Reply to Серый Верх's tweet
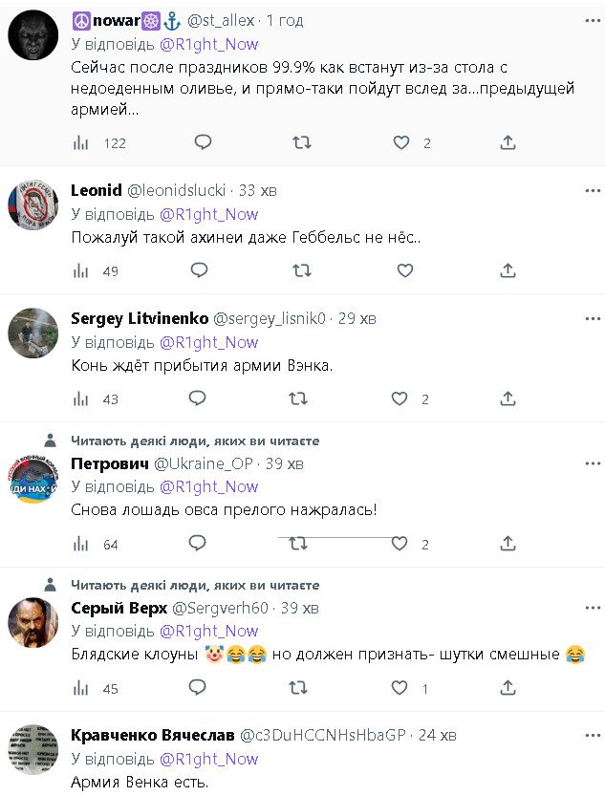 [198, 688]
